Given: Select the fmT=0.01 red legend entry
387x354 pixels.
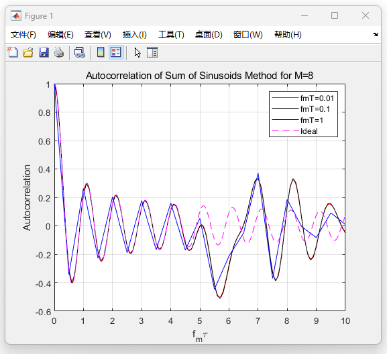Looking at the screenshot, I should coord(303,98).
